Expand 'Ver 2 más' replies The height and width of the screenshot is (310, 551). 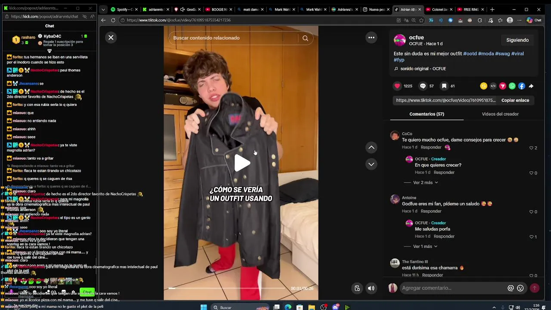[x=425, y=183]
